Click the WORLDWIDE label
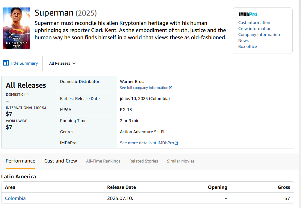This screenshot has width=301, height=208. pos(16,121)
